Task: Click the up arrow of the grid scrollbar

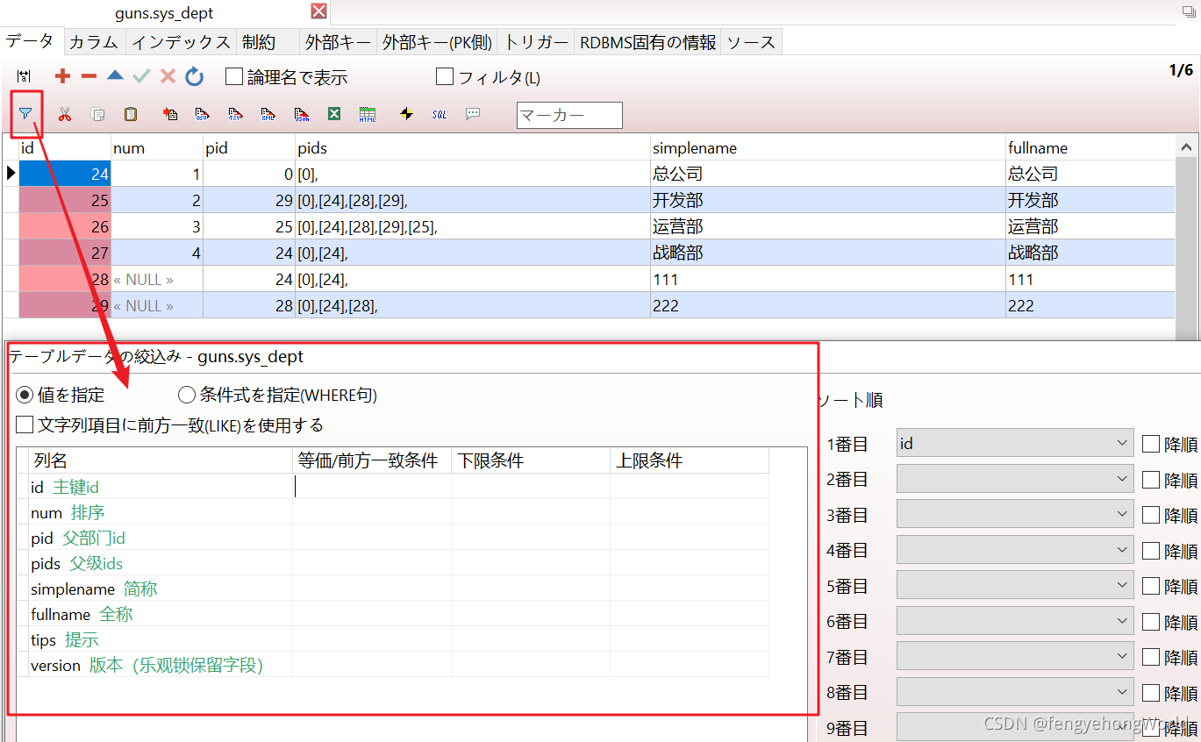Action: click(1186, 147)
